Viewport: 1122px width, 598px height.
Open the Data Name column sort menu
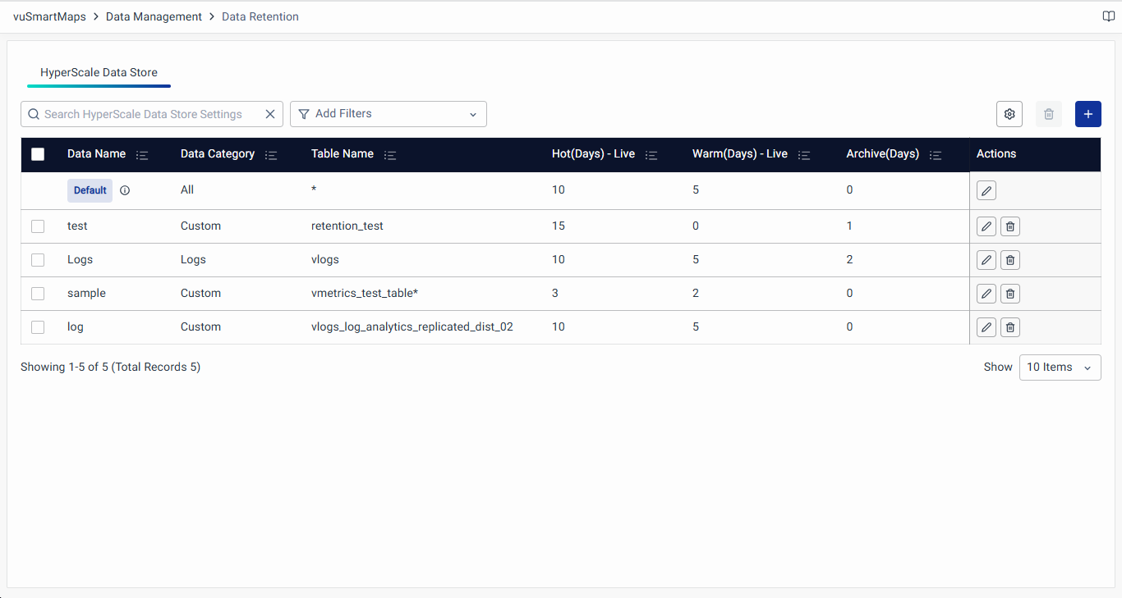pos(142,155)
